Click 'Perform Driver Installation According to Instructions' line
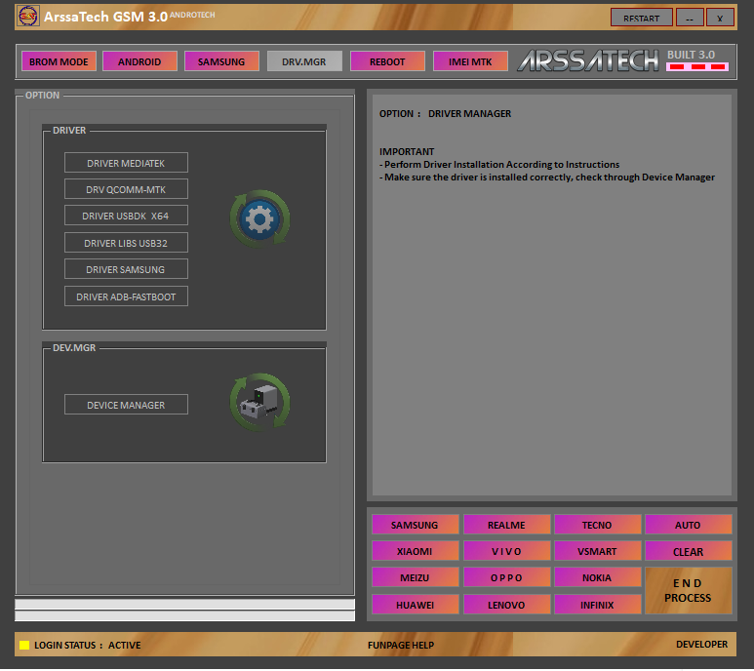 pyautogui.click(x=499, y=165)
